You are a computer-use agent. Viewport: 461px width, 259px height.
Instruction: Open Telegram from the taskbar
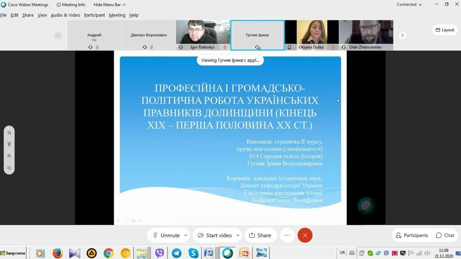point(176,253)
